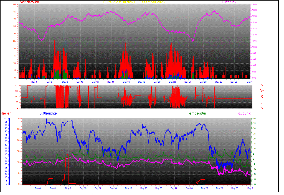Click the magenta Taupunkt legend label

coord(244,113)
